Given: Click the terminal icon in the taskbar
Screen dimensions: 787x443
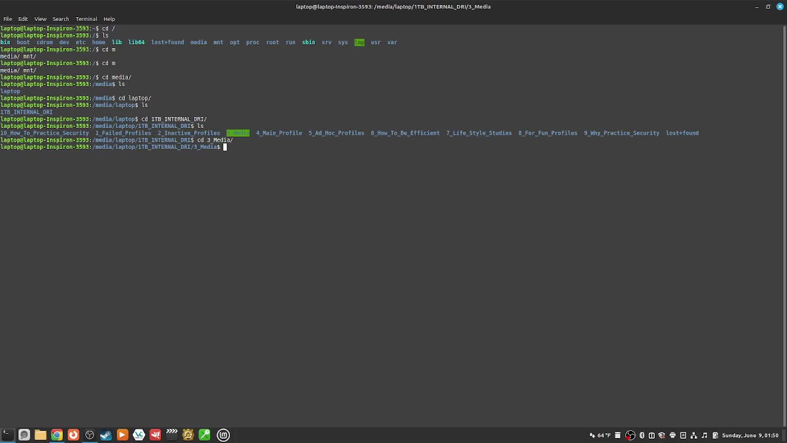Looking at the screenshot, I should pos(7,435).
